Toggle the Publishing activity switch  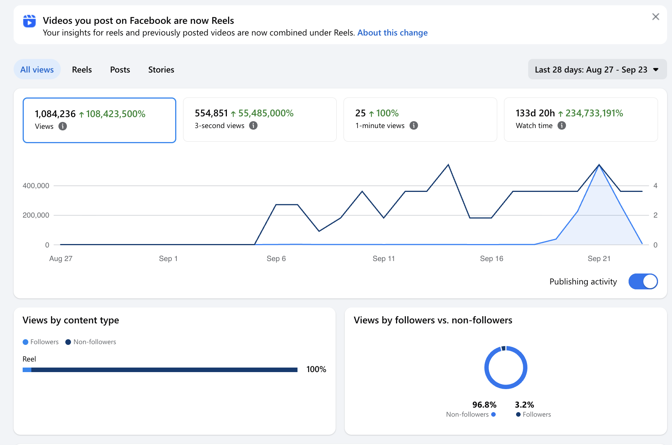(x=643, y=281)
